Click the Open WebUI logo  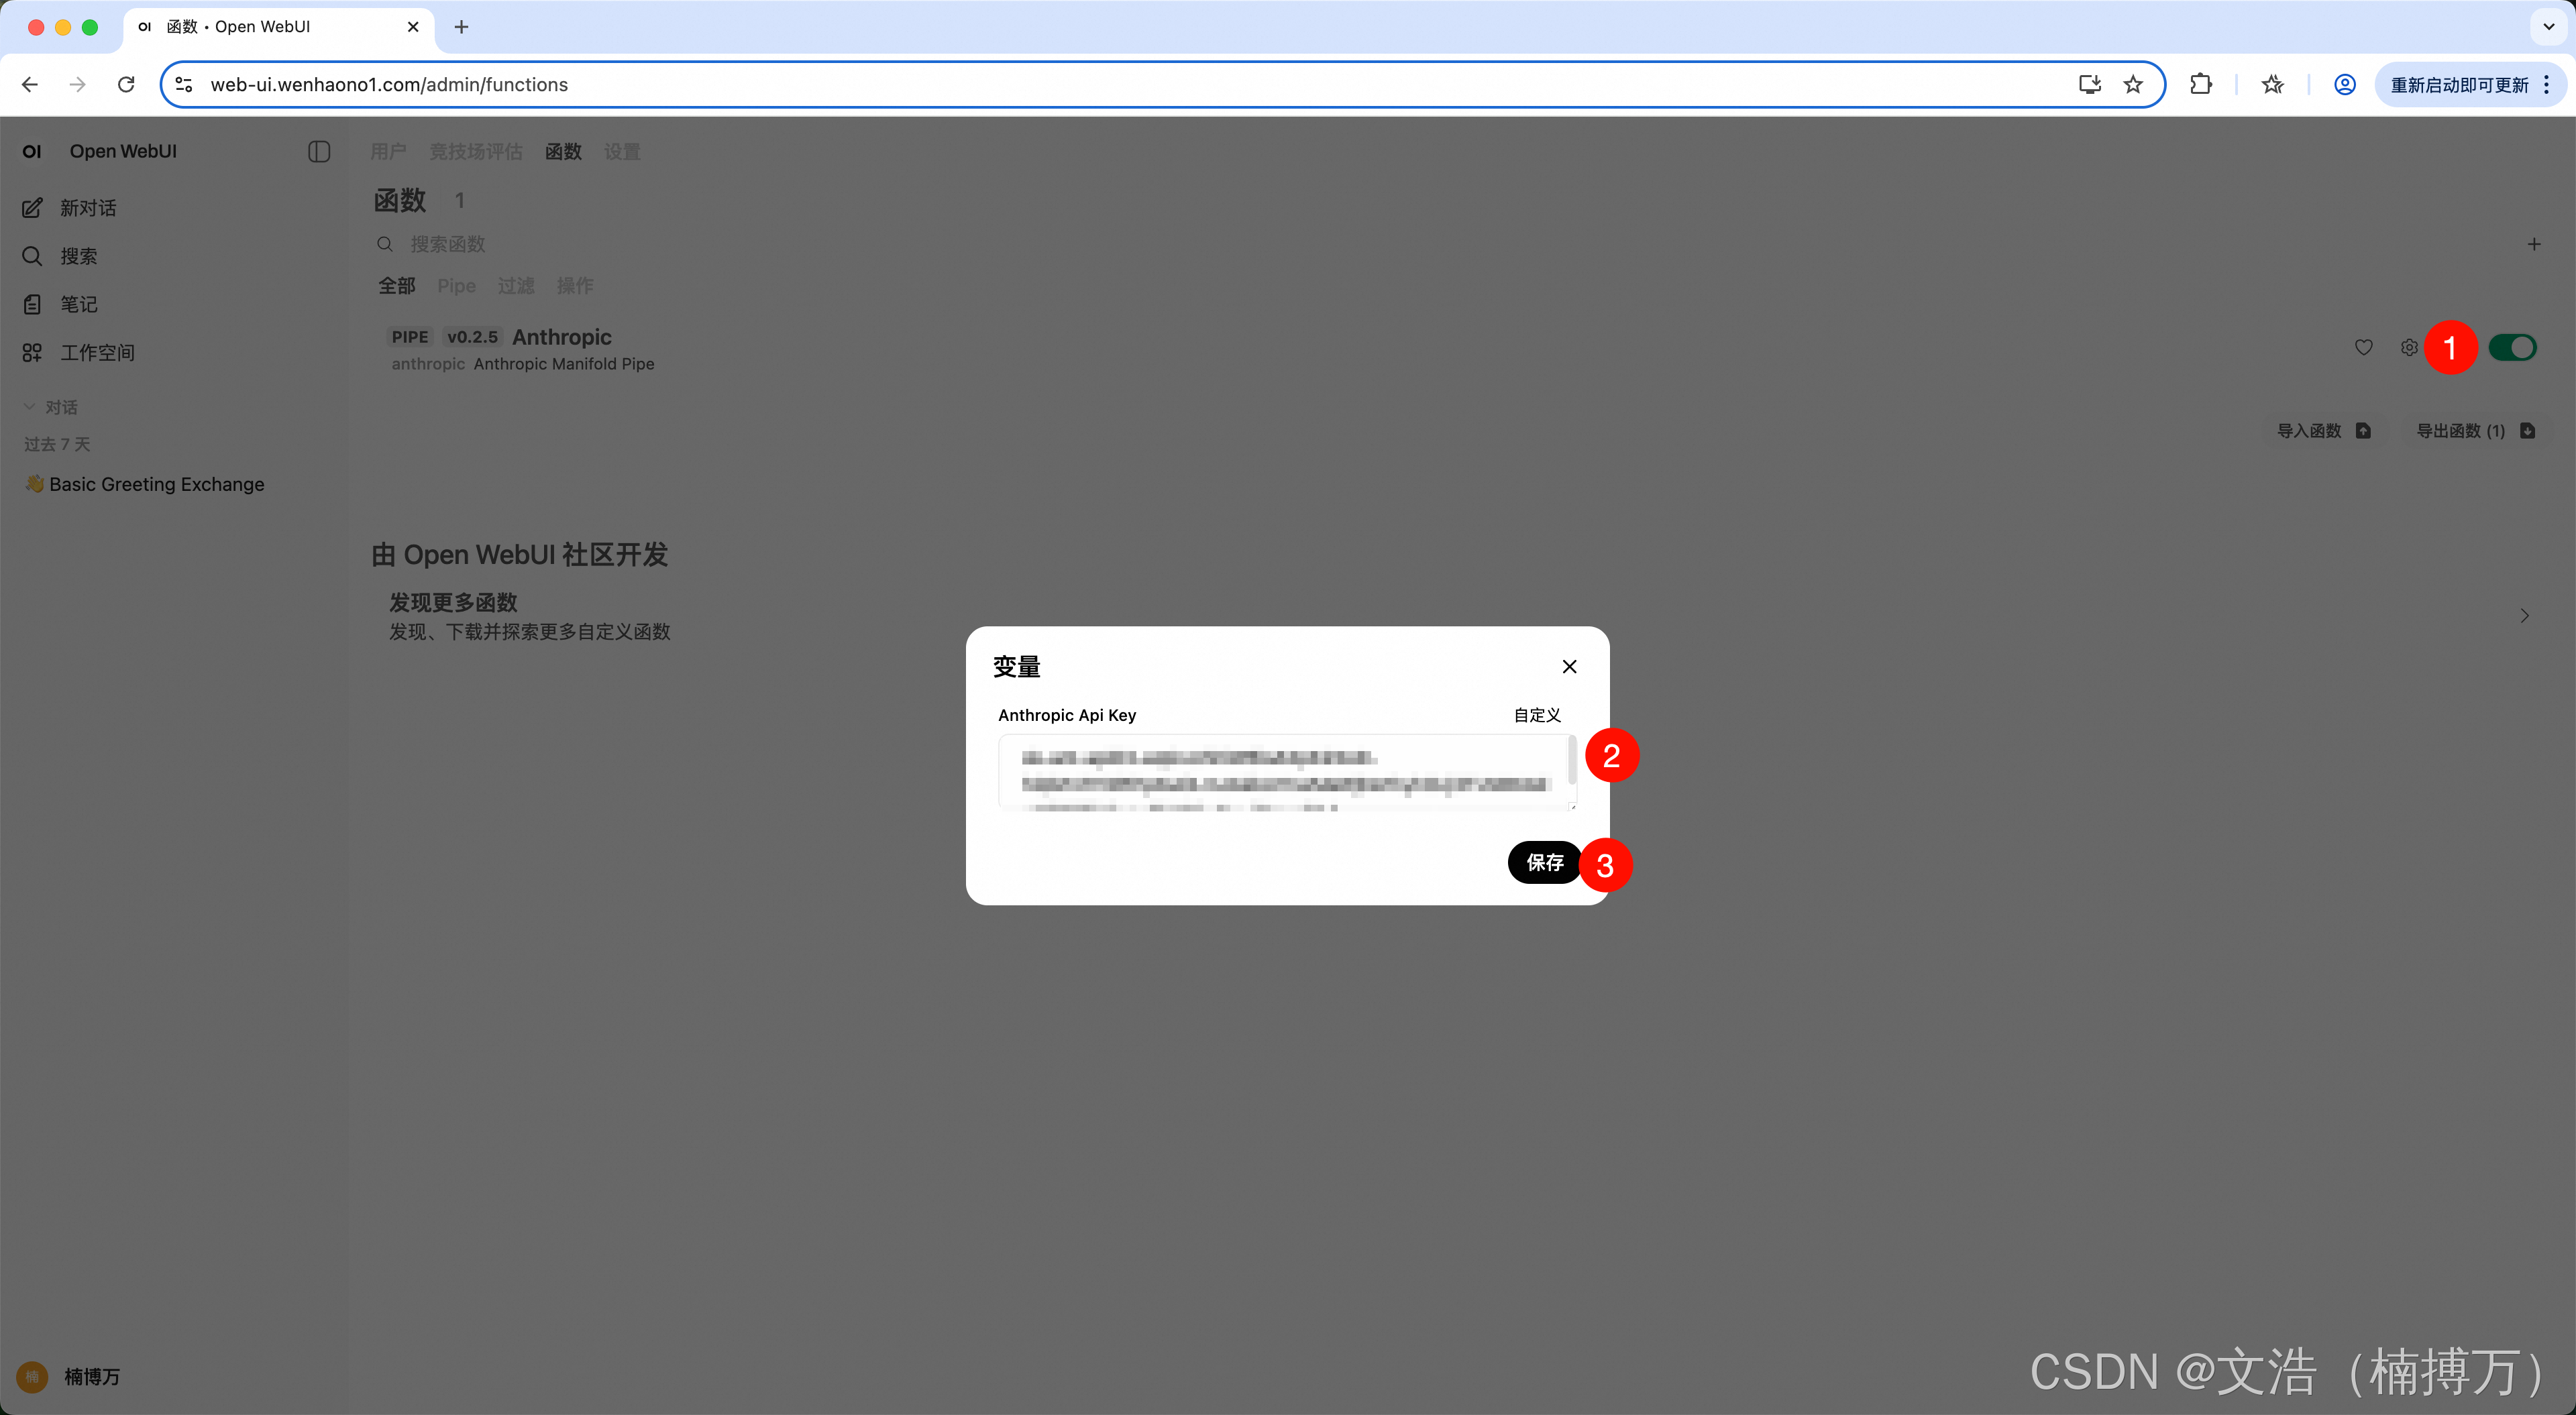(x=32, y=151)
